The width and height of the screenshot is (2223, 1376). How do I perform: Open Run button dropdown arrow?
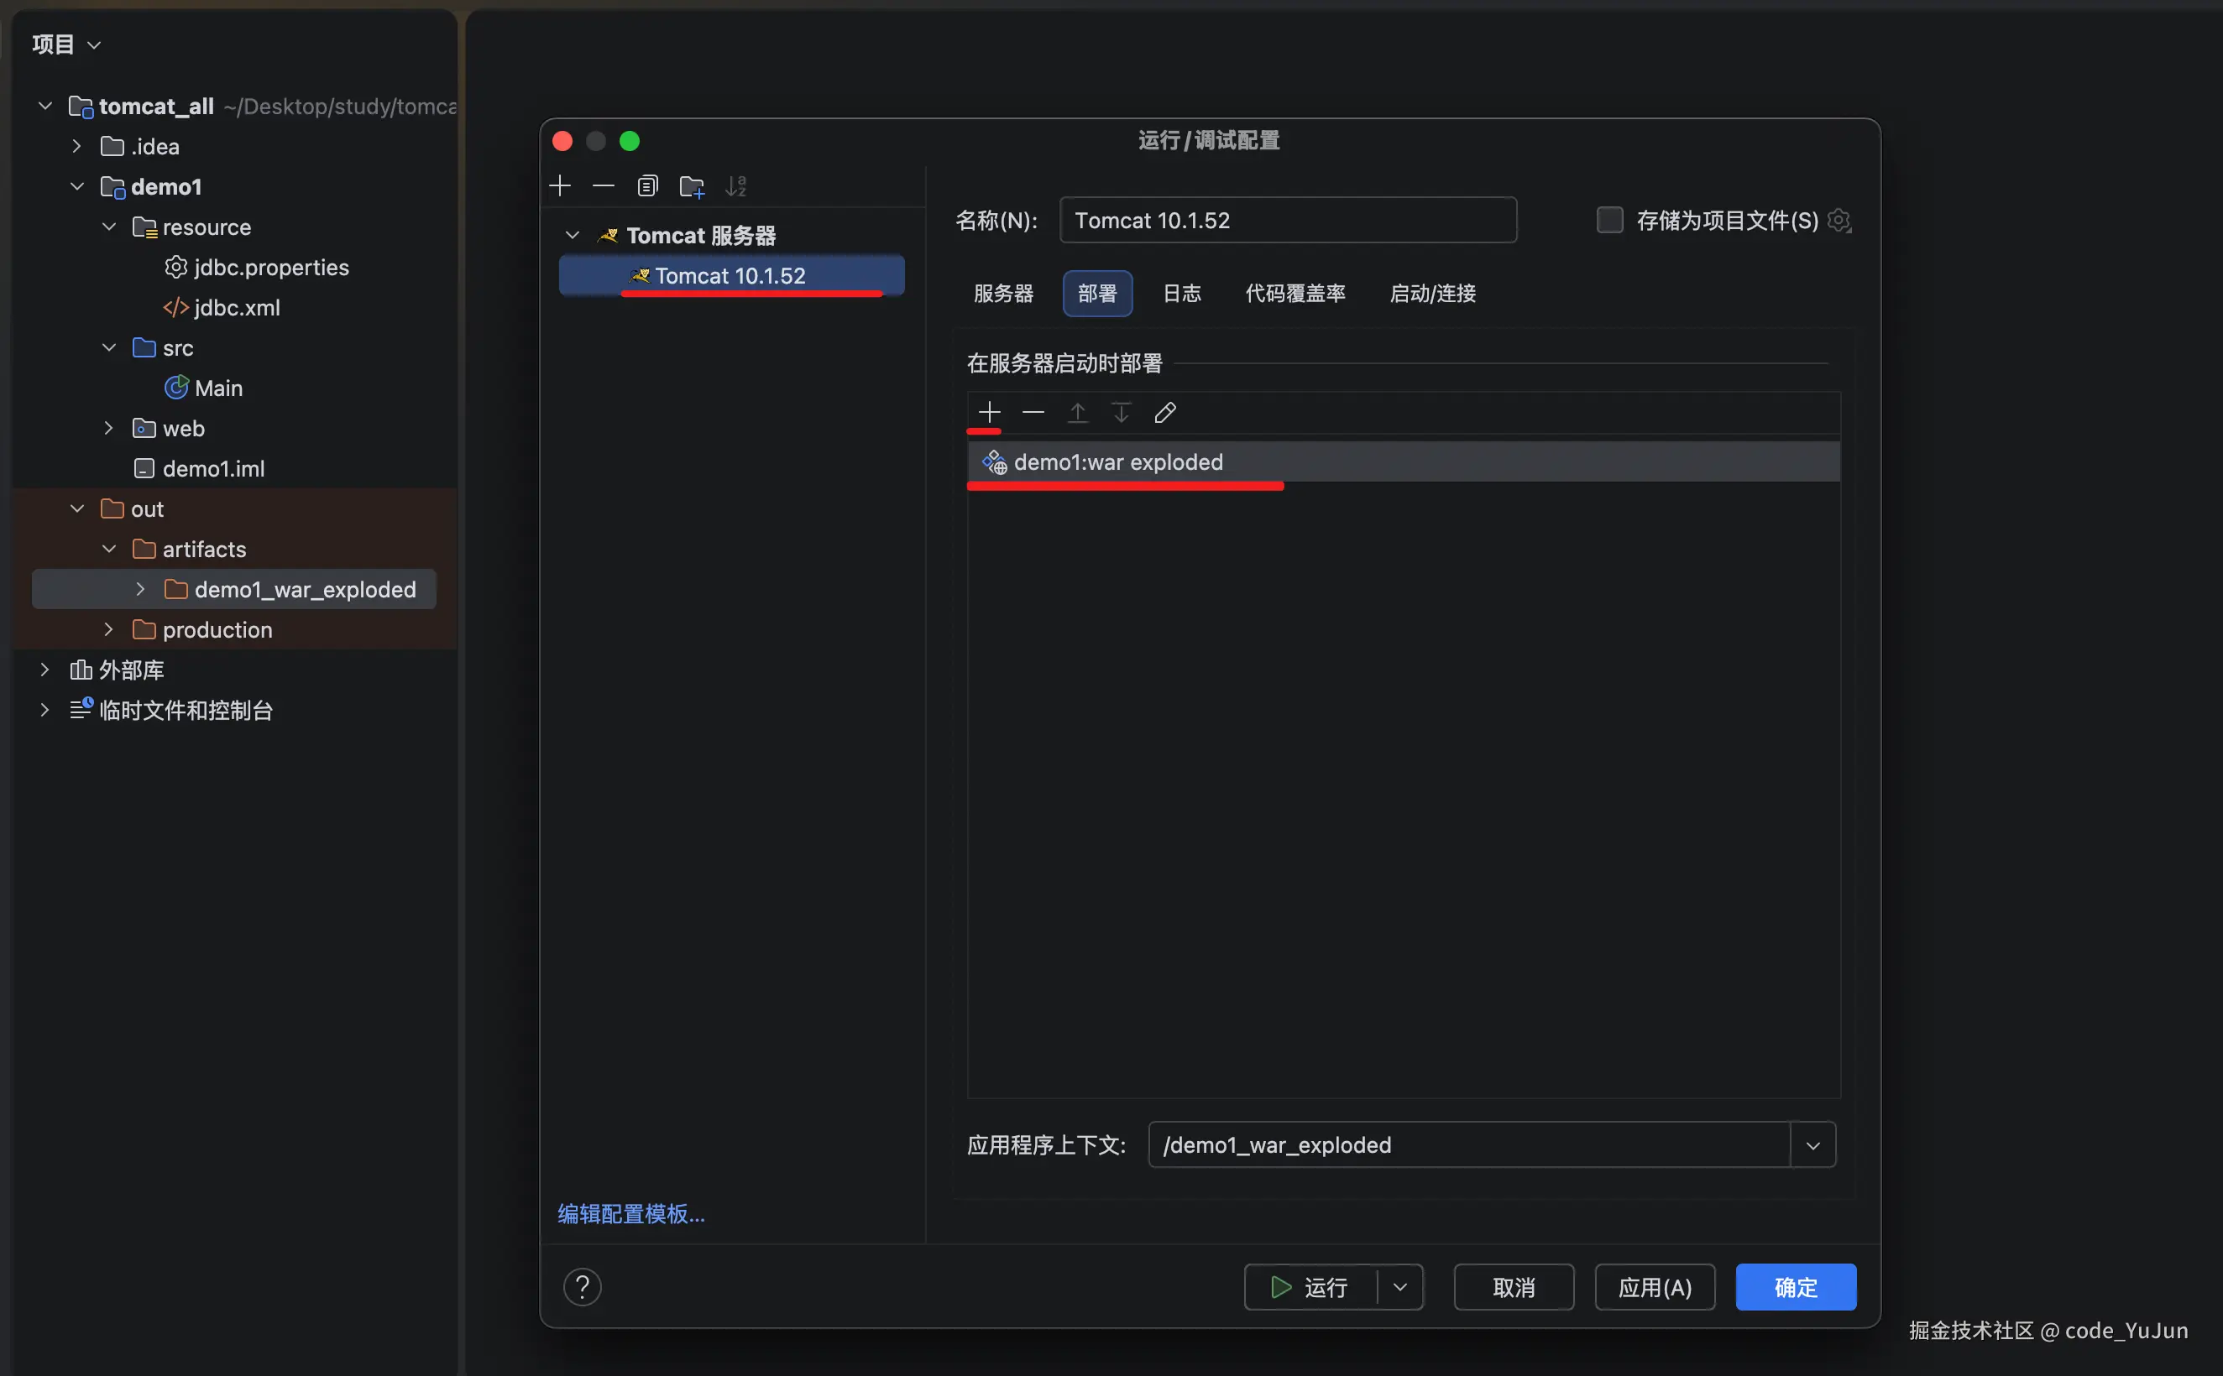point(1400,1287)
